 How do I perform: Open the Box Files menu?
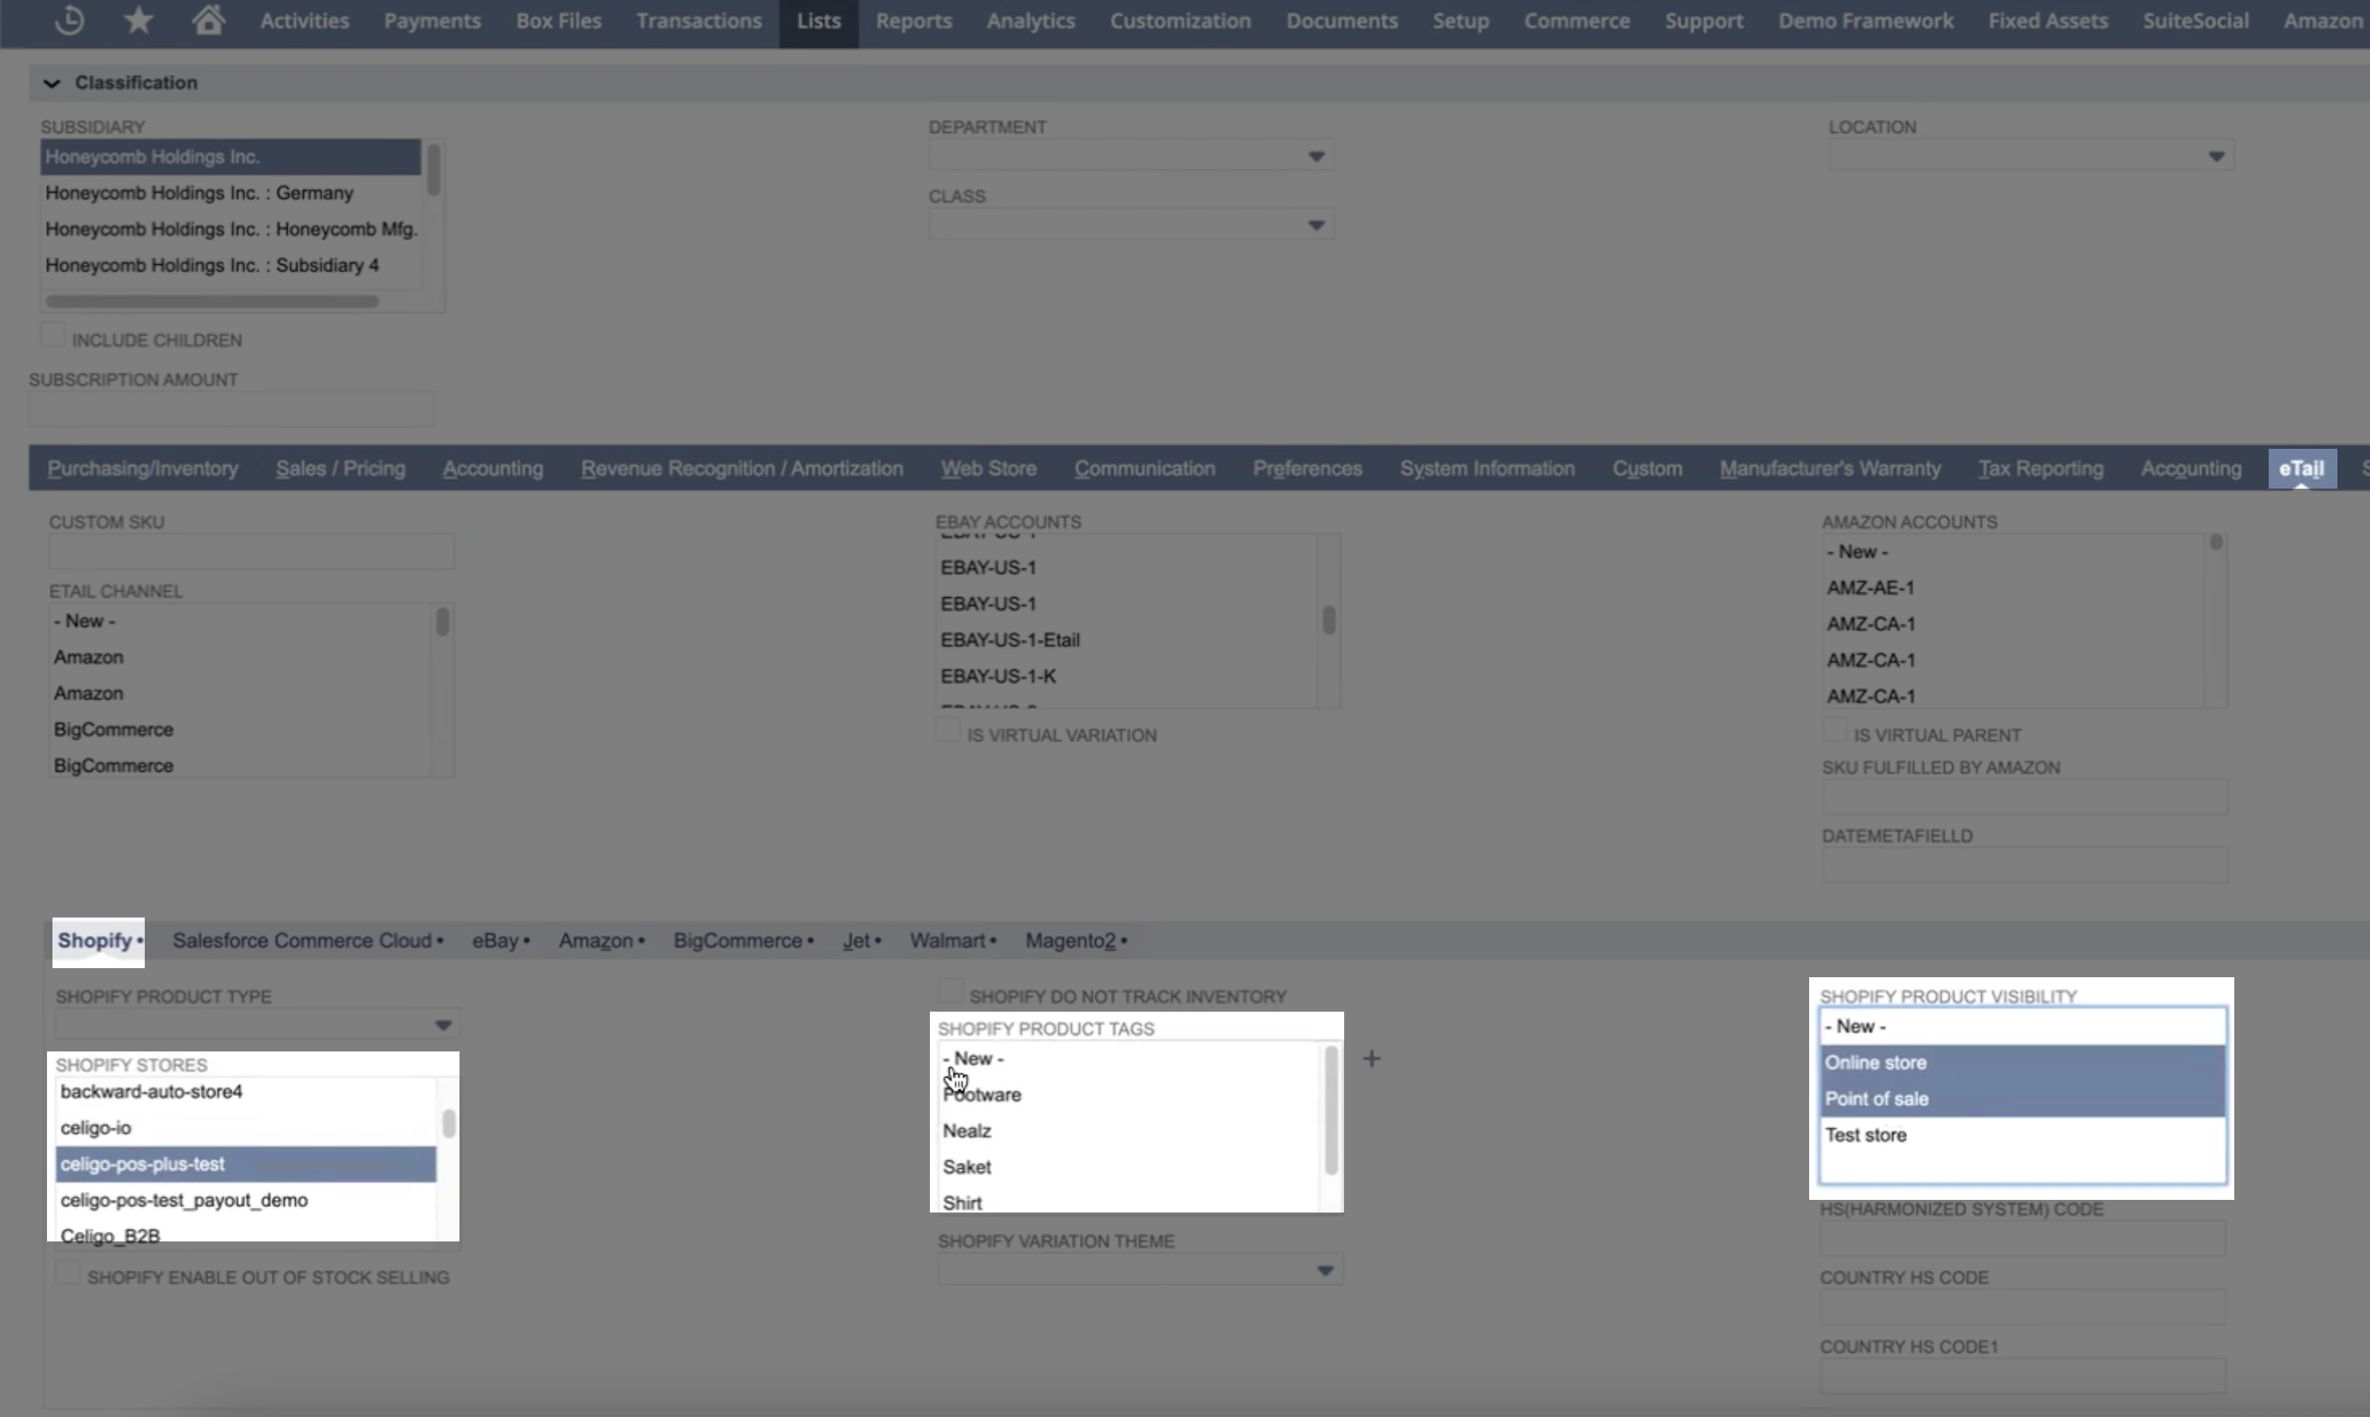[x=558, y=21]
